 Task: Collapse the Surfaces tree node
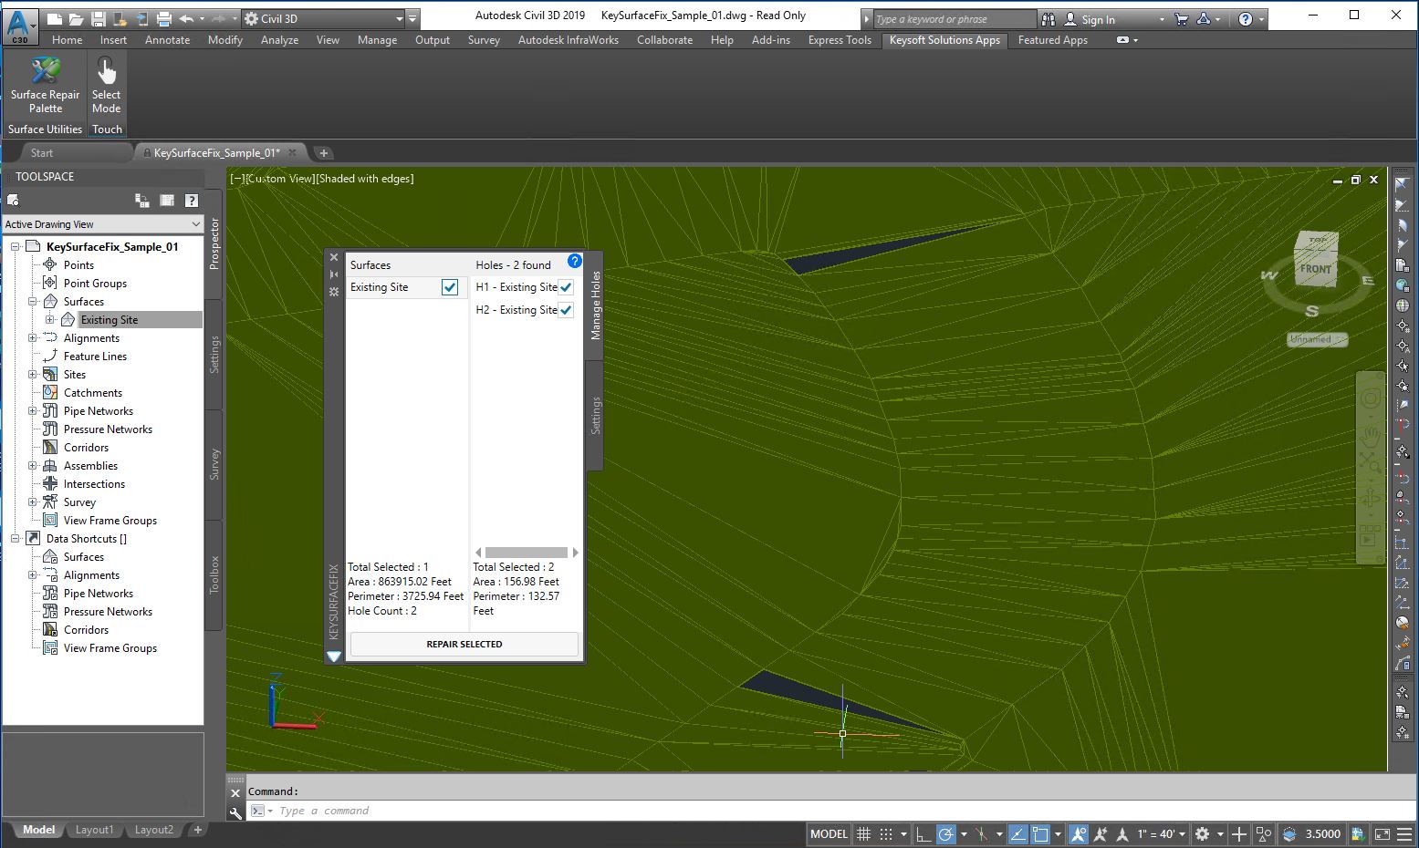33,302
